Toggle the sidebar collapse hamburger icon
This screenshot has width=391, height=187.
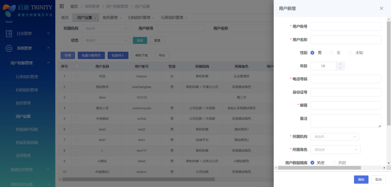(62, 6)
